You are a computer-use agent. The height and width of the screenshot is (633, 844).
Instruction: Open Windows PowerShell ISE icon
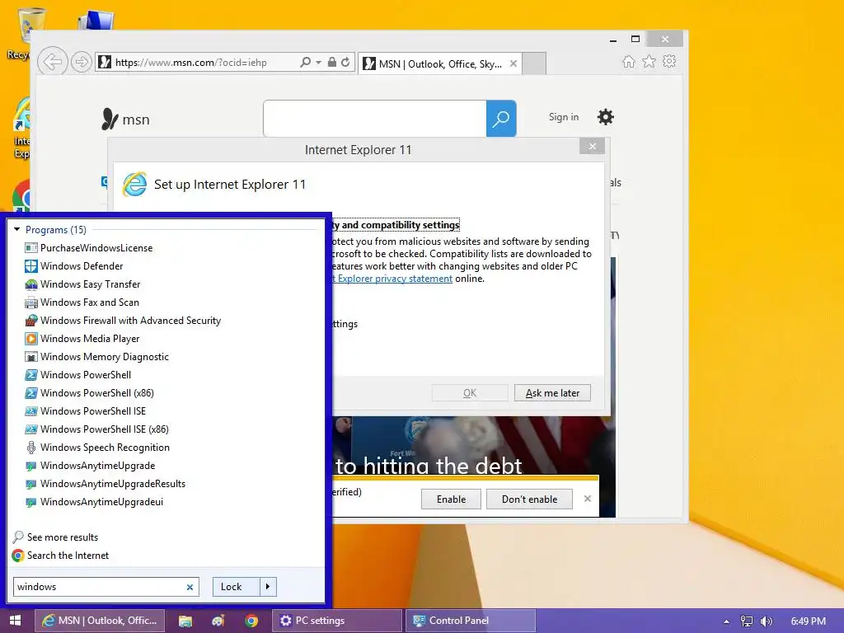point(31,411)
